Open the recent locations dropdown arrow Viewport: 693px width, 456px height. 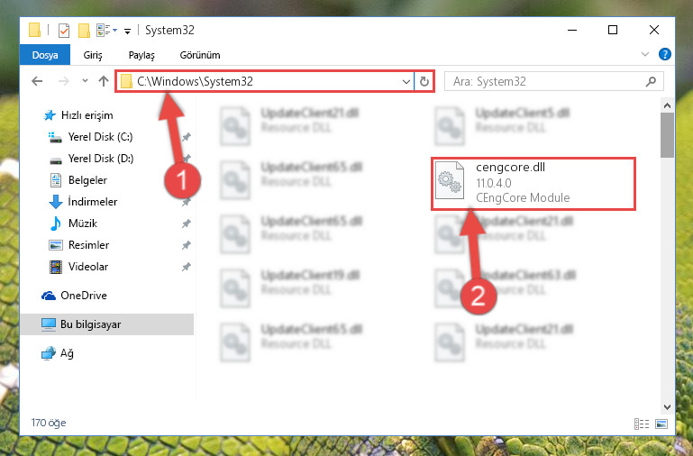(x=85, y=81)
